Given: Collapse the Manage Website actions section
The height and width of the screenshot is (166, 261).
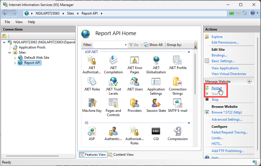Looking at the screenshot, I should 249,81.
